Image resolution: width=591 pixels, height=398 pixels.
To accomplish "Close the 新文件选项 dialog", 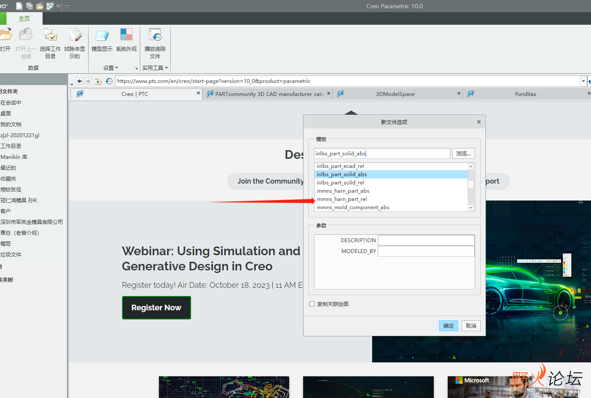I will tap(479, 122).
